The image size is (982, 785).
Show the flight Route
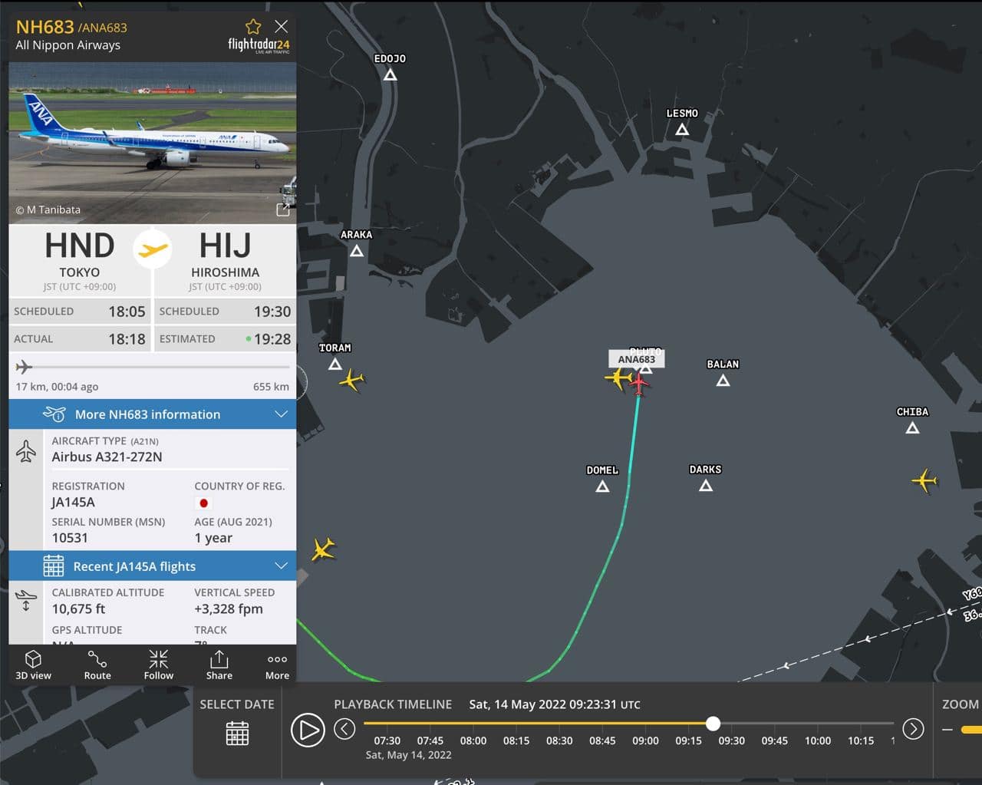[x=97, y=665]
